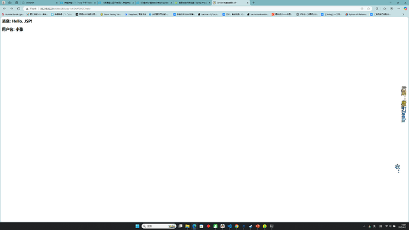Viewport: 409px width, 230px height.
Task: Open the Steam Trading bookmark
Action: (x=111, y=14)
